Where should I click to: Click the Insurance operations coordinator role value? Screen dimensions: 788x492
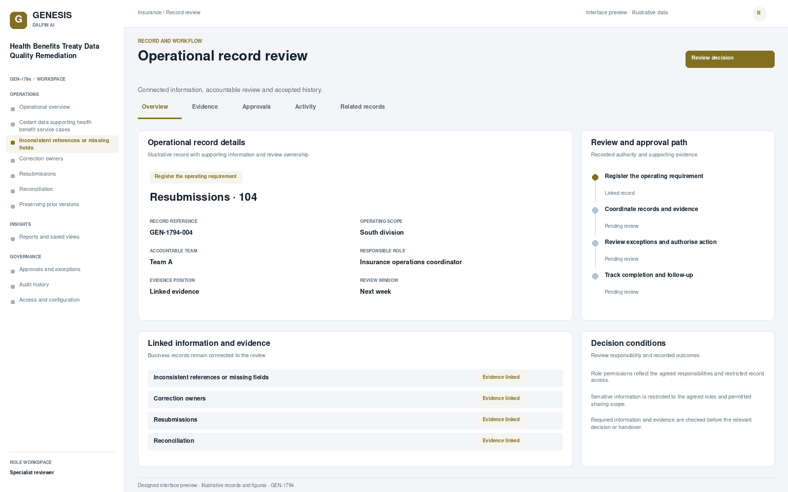coord(411,262)
